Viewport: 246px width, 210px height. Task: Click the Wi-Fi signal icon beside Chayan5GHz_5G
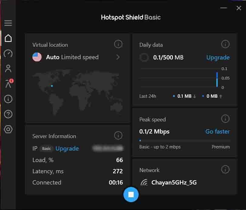(x=144, y=182)
